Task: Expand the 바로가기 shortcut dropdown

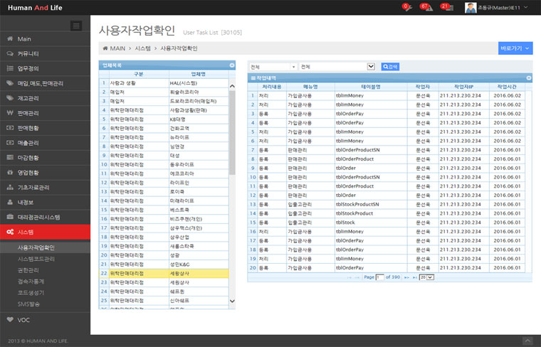Action: point(515,48)
